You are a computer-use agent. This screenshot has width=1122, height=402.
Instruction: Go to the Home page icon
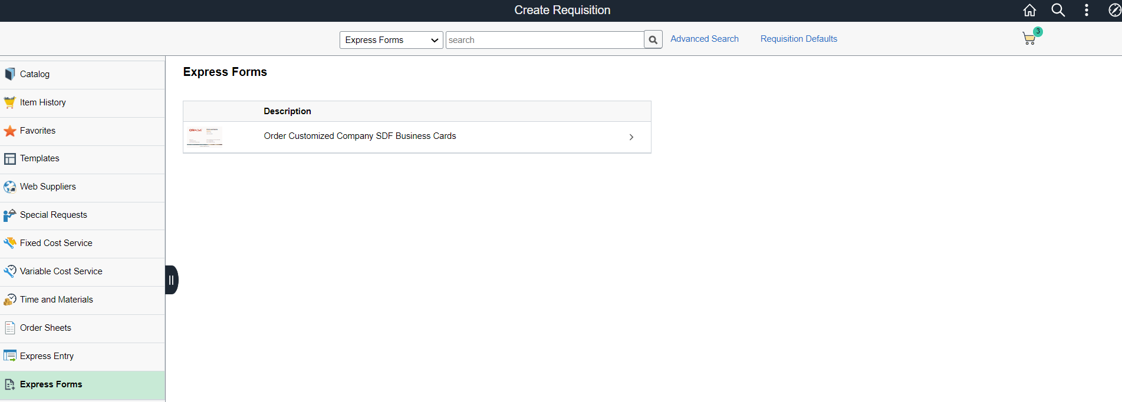1029,10
